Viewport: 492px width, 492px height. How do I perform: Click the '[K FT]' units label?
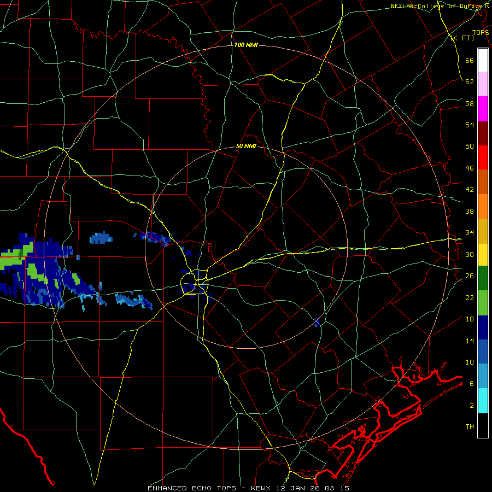tap(462, 38)
